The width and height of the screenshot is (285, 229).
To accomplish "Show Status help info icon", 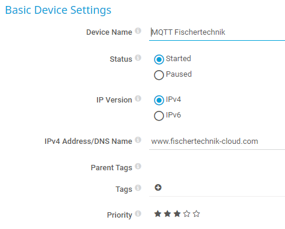I will click(x=138, y=58).
